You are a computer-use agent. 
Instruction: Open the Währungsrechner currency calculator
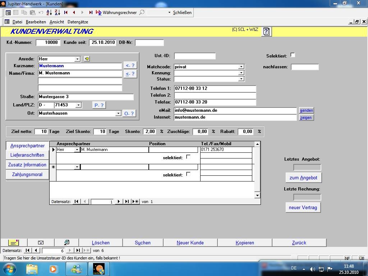116,12
